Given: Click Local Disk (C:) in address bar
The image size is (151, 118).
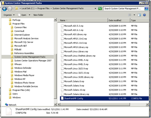Looking at the screenshot, I should 28,8.
